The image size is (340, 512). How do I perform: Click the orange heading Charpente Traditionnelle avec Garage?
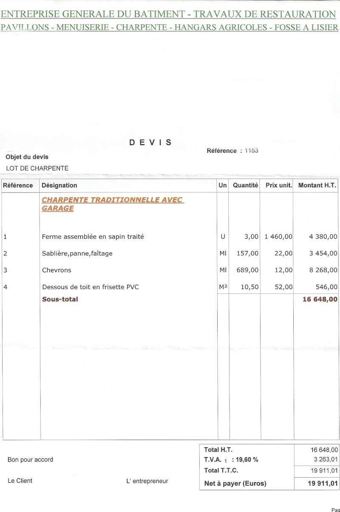113,204
